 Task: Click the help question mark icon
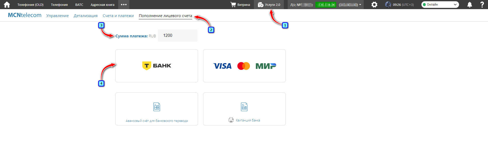click(482, 5)
